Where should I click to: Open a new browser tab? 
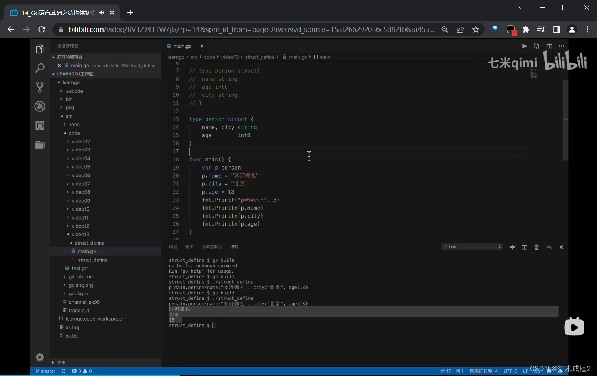(130, 13)
